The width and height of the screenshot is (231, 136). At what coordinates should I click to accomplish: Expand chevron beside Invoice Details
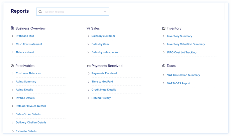(12, 98)
